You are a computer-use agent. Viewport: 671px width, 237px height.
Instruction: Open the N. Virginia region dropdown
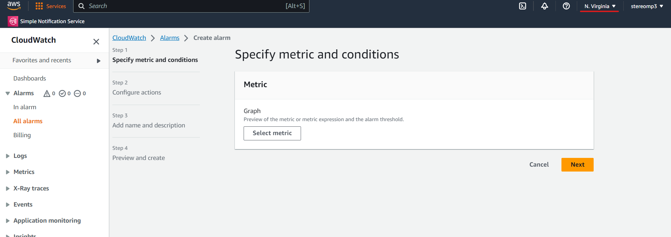[x=600, y=6]
